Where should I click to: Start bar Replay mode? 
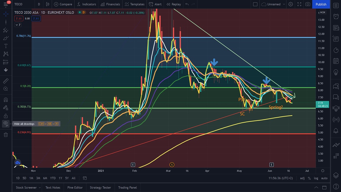[x=173, y=4]
